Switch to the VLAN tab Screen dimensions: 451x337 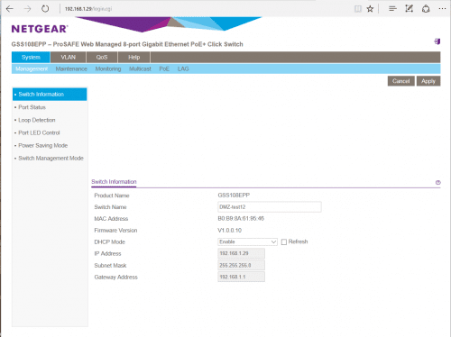[69, 57]
